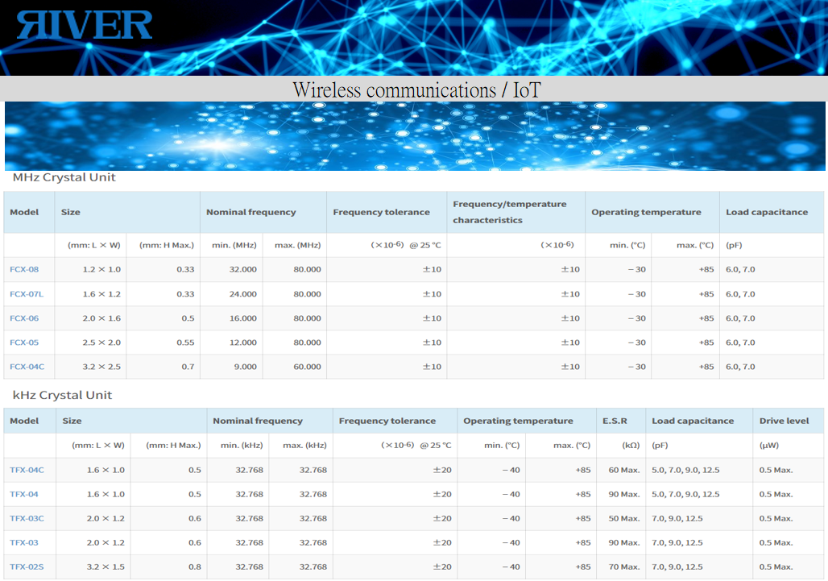Select the Drive level column header
The image size is (828, 581).
(784, 421)
